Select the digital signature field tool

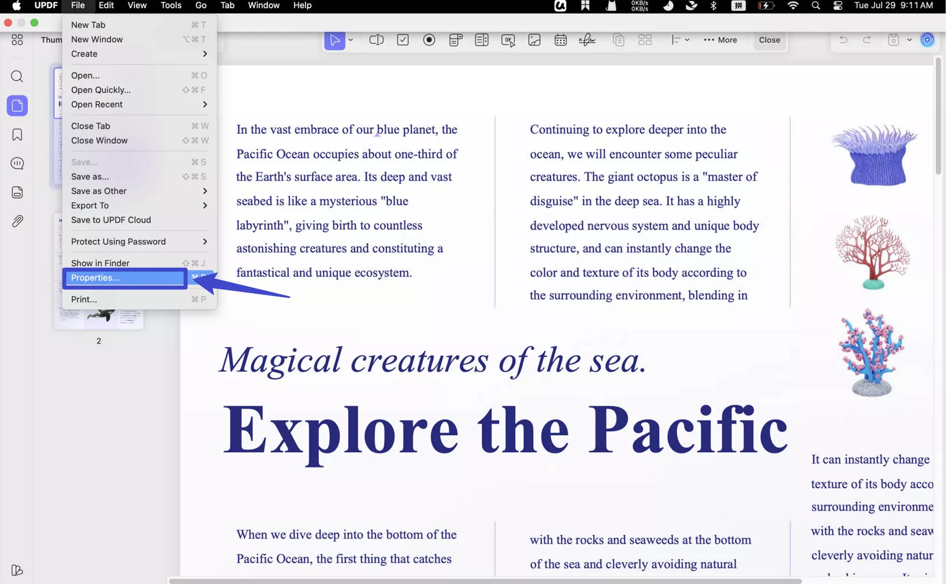(587, 40)
